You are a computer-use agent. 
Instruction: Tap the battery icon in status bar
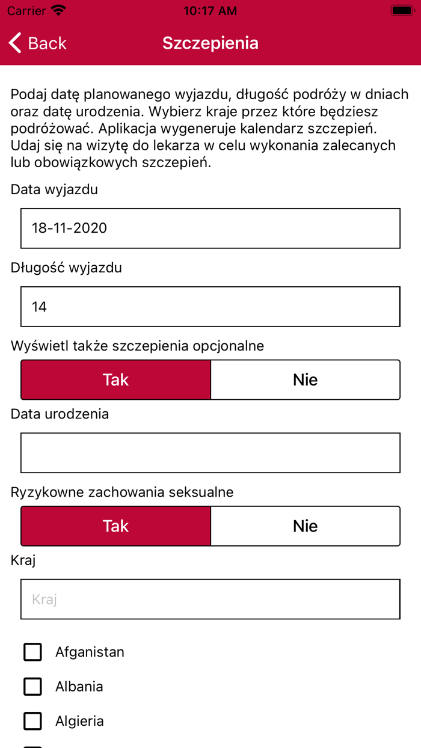pos(402,10)
